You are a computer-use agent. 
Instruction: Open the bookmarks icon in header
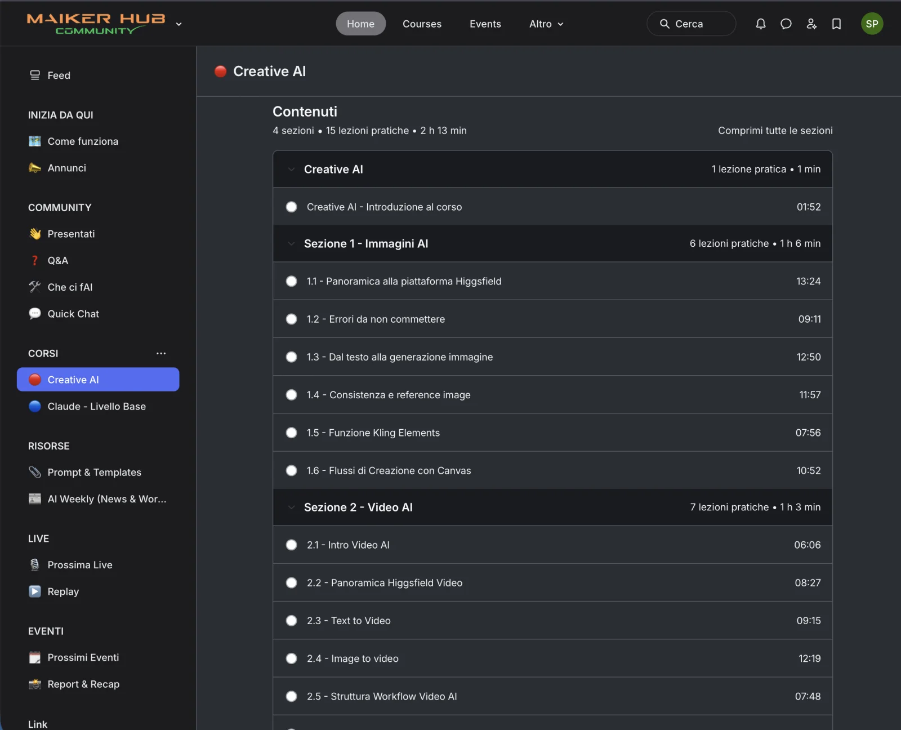836,24
